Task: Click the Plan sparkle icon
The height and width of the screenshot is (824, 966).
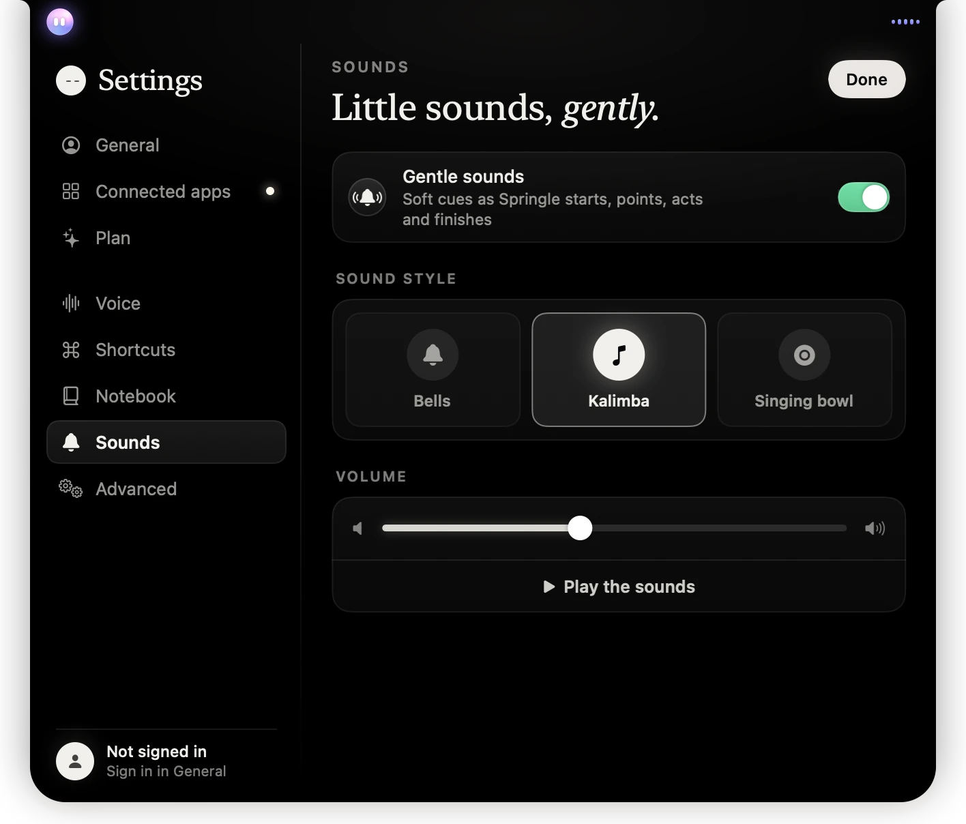Action: pyautogui.click(x=71, y=238)
